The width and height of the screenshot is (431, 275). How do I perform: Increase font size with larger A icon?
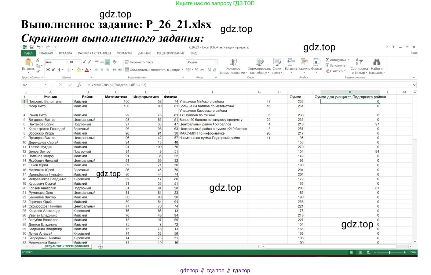(x=84, y=62)
